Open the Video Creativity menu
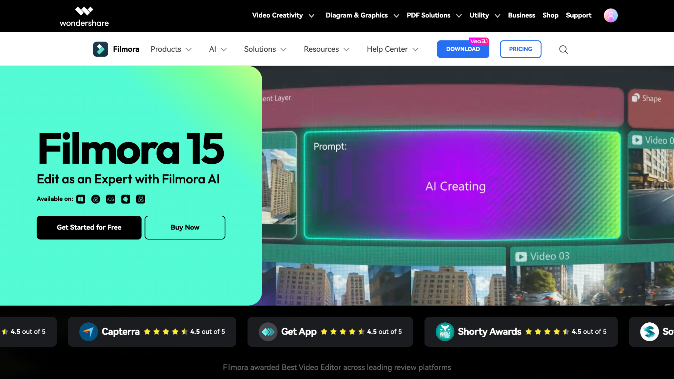 [277, 15]
